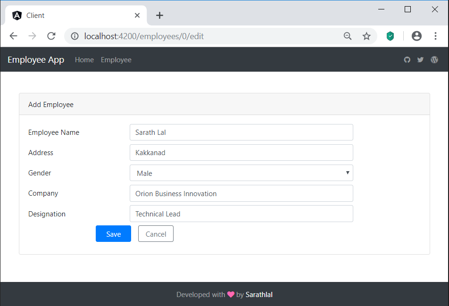This screenshot has width=449, height=306.
Task: Click the browser reload icon
Action: tap(51, 36)
